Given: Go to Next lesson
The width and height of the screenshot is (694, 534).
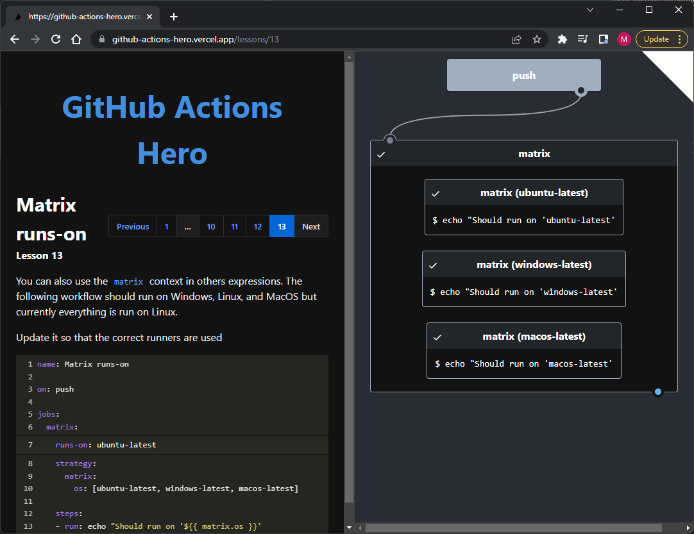Looking at the screenshot, I should coord(311,226).
